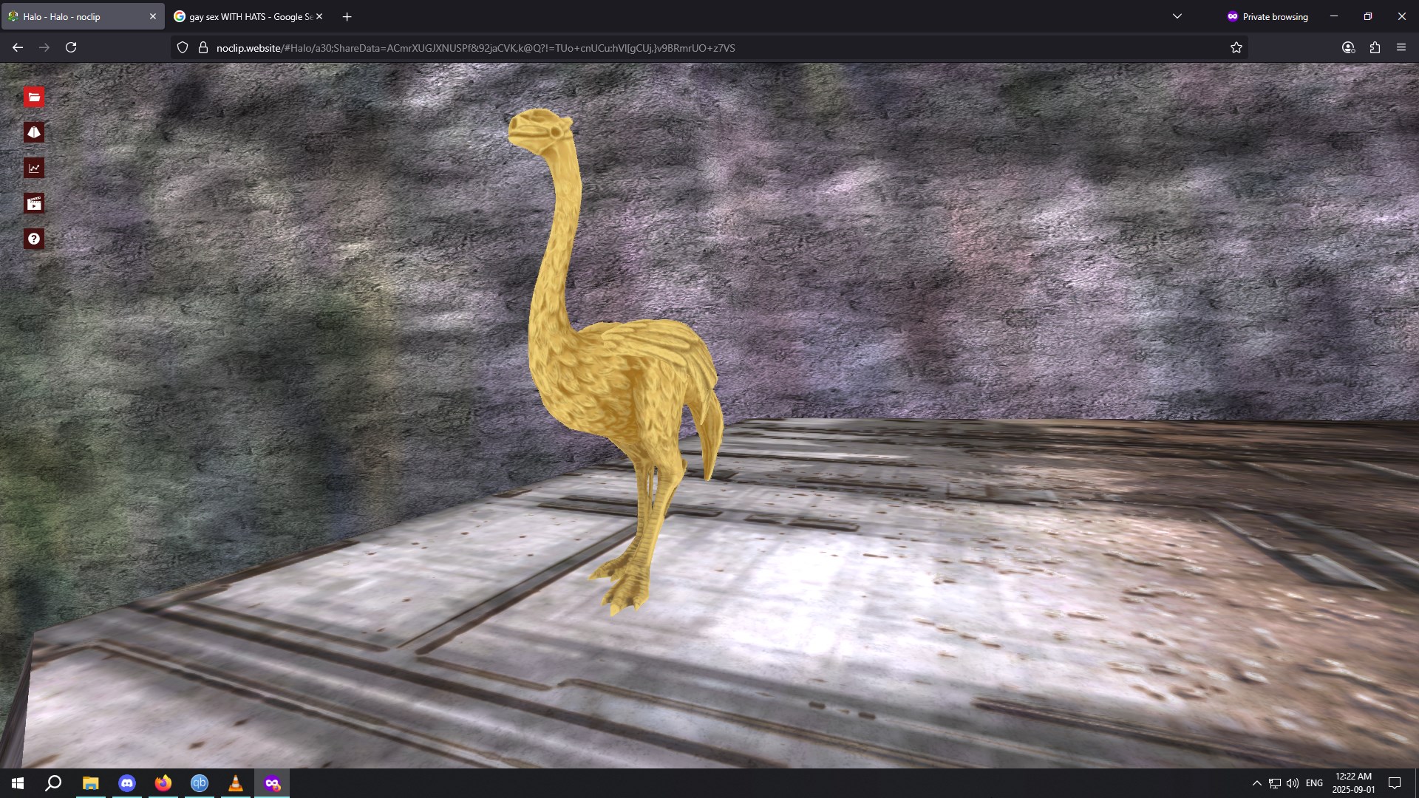Switch to the Google Search tab
This screenshot has width=1419, height=798.
pos(249,16)
